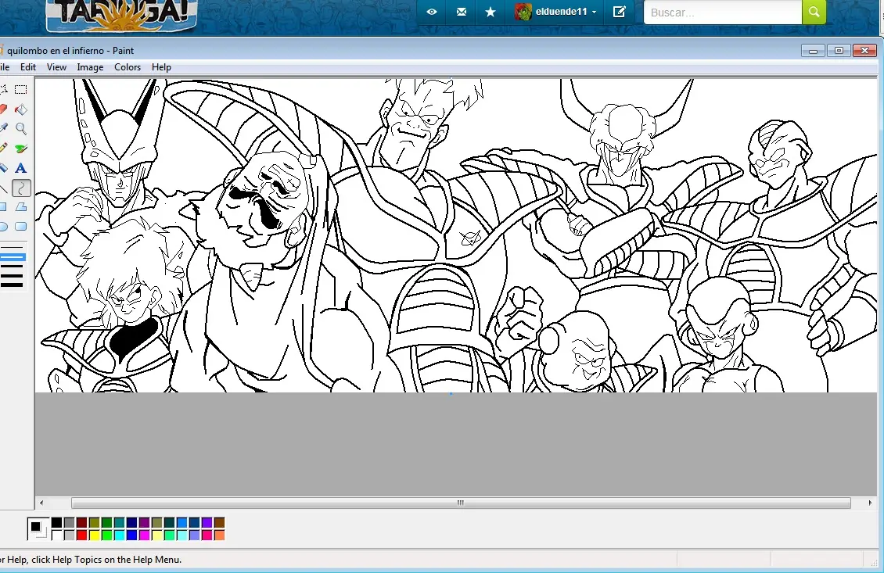
Task: Choose the fourth line width option
Action: pos(13,276)
